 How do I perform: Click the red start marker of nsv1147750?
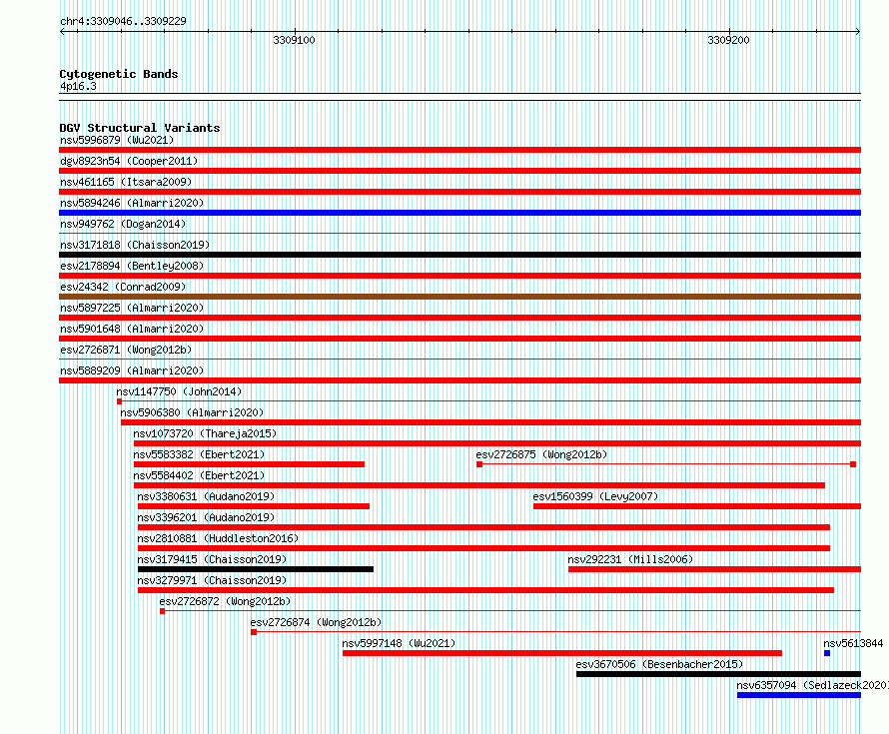click(x=119, y=401)
